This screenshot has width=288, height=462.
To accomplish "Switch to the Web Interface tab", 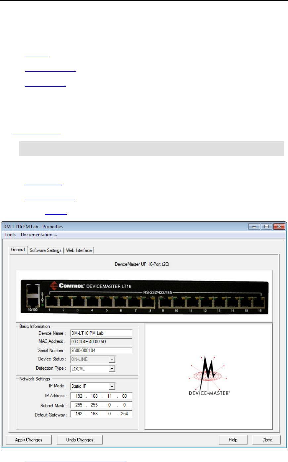I will click(x=79, y=250).
